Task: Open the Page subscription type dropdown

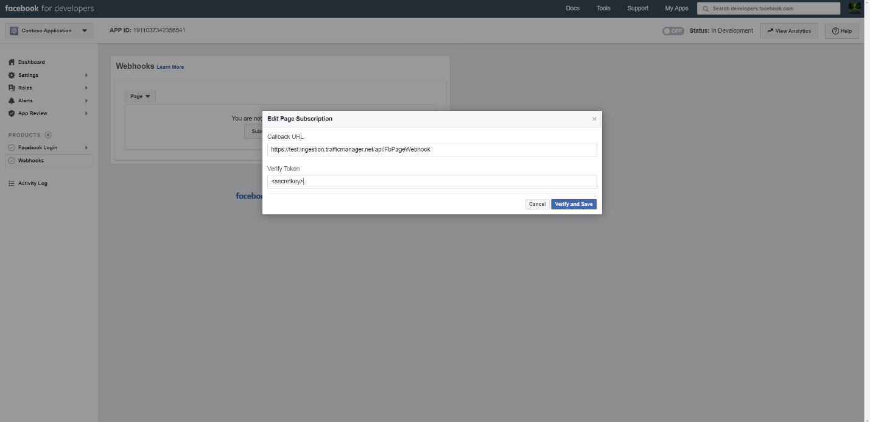Action: [139, 96]
